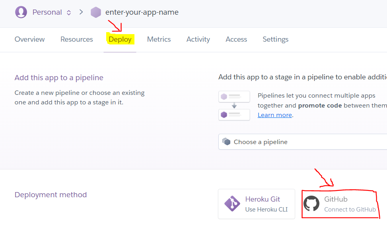Screen dimensions: 387x227
Task: Click the GitHub octocat icon
Action: point(311,204)
